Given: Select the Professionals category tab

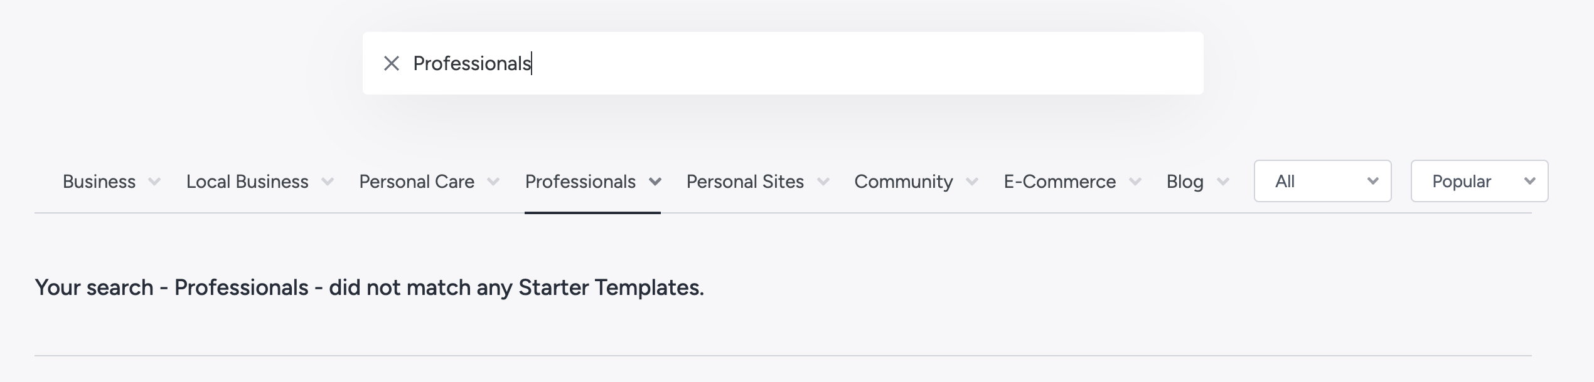Looking at the screenshot, I should pos(580,182).
